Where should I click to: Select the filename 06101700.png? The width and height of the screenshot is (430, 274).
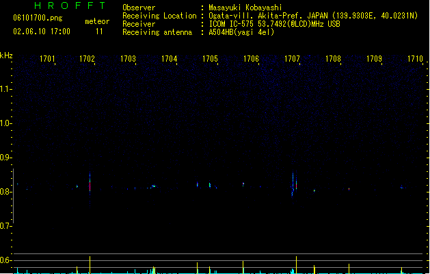[x=38, y=18]
